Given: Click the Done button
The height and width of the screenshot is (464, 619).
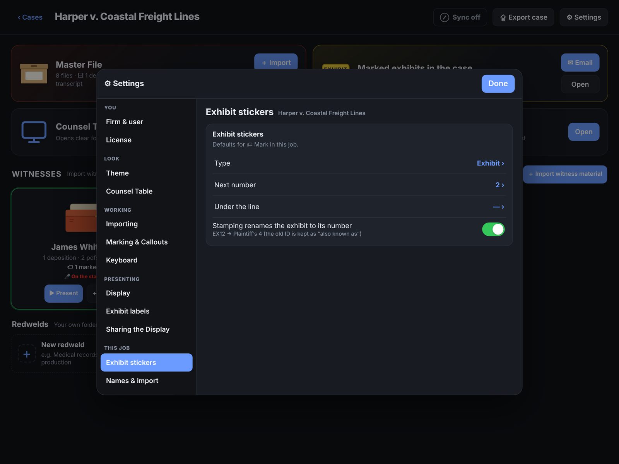Looking at the screenshot, I should (x=498, y=84).
